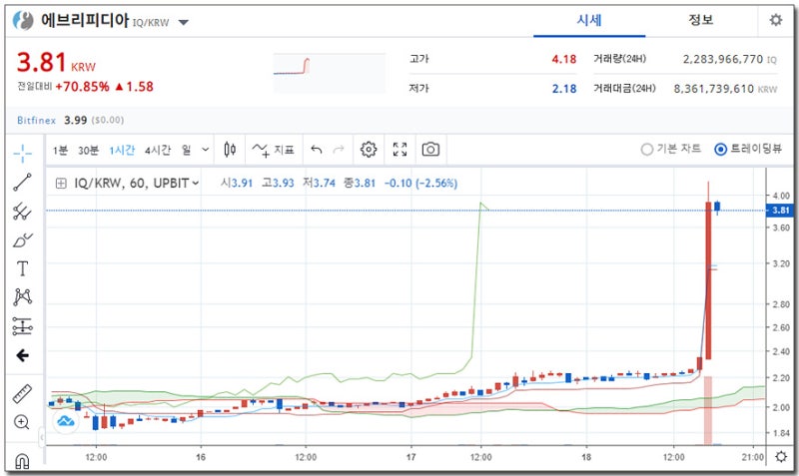Select the pitchfork drawing tool
This screenshot has width=799, height=476.
[22, 211]
